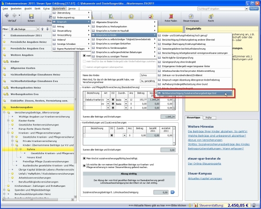Go forward with the Verlauf forward arrow
The height and width of the screenshot is (209, 261).
14,16
